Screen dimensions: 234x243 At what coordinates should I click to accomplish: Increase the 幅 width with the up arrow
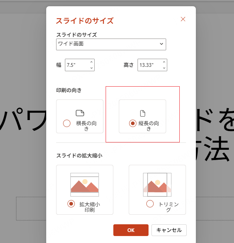[x=91, y=62]
